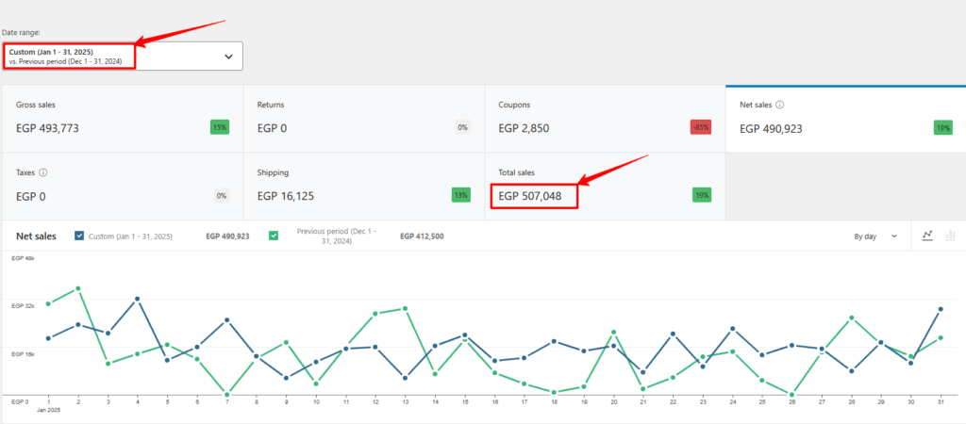This screenshot has width=966, height=424.
Task: Select the Gross sales summary card
Action: (x=123, y=119)
